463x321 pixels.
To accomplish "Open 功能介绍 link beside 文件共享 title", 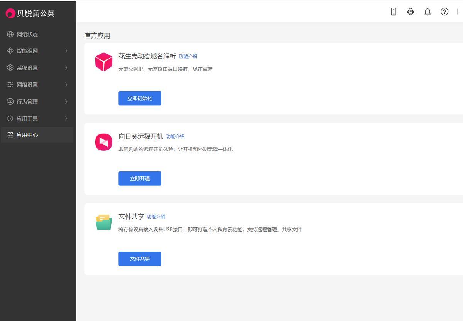I will coord(156,217).
